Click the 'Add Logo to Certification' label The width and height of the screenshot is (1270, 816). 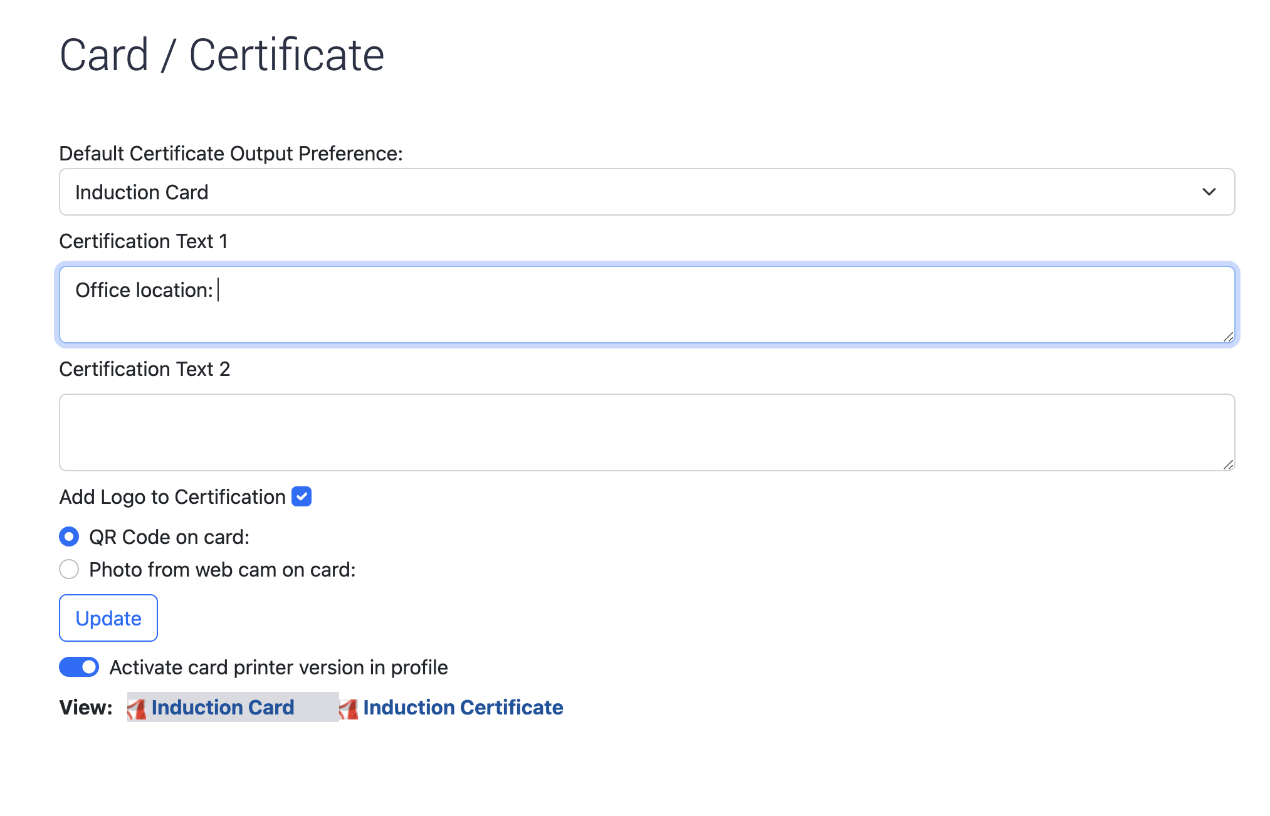click(172, 497)
